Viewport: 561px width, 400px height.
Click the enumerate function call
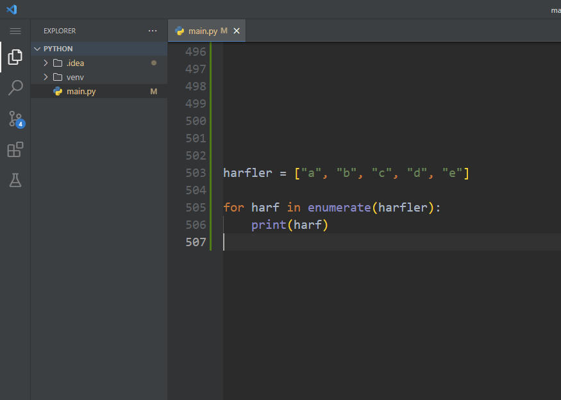tap(339, 208)
